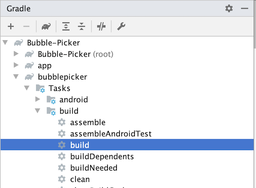Collapse the bubblepicker module node
The image size is (256, 188).
(16, 77)
